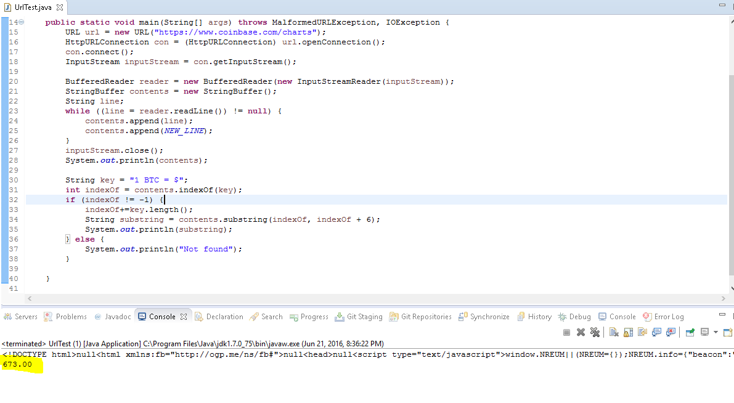The image size is (734, 403).
Task: Toggle Word Wrap for console output
Action: pyautogui.click(x=642, y=332)
